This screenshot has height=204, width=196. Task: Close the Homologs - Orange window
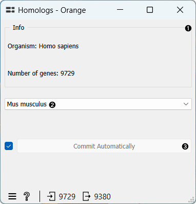pos(180,10)
